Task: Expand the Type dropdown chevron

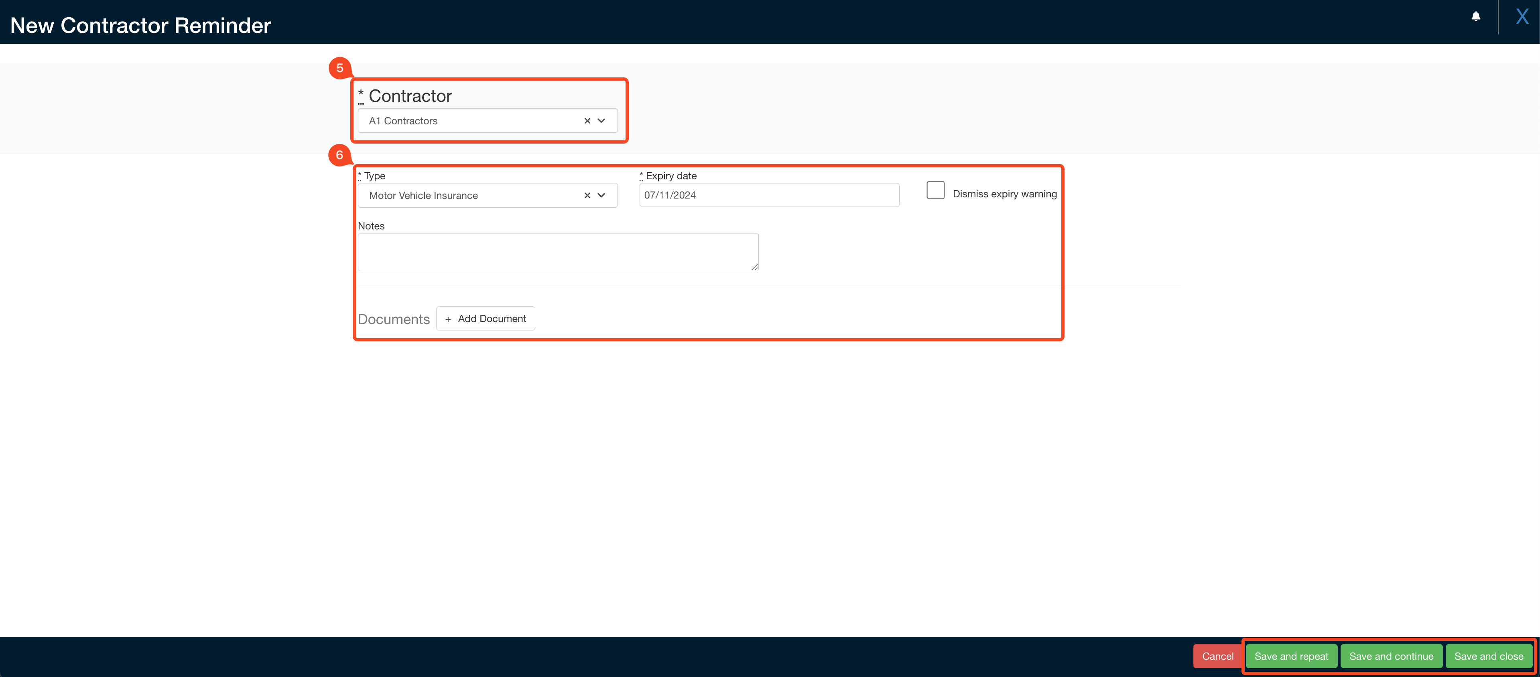Action: tap(601, 195)
